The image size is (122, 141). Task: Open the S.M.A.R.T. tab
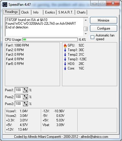66,12
